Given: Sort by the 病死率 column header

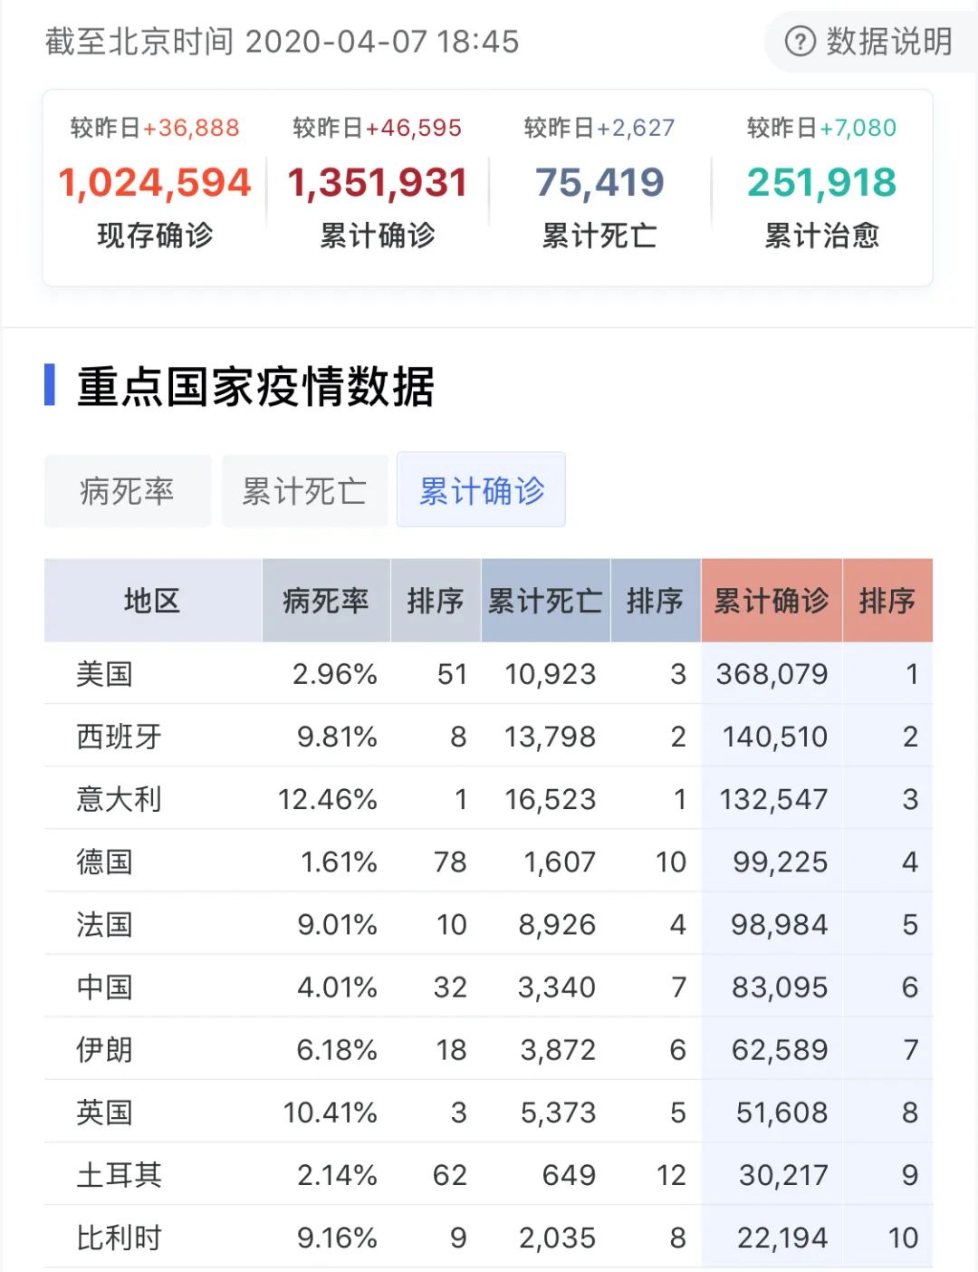Looking at the screenshot, I should (326, 601).
